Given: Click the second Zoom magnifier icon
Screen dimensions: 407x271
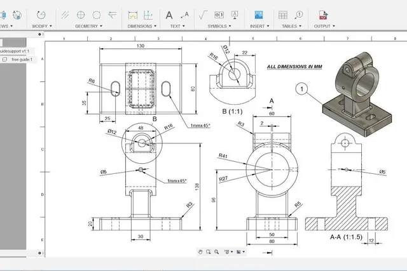Looking at the screenshot, I should (x=216, y=252).
